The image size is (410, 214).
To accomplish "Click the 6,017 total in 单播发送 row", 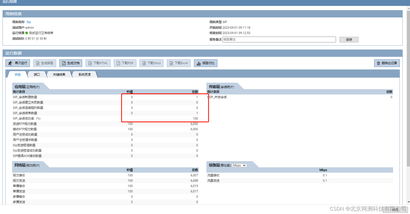I will pos(194,191).
